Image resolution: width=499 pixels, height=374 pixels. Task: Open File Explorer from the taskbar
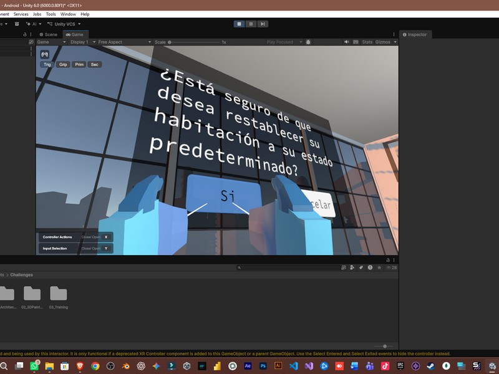pos(49,366)
